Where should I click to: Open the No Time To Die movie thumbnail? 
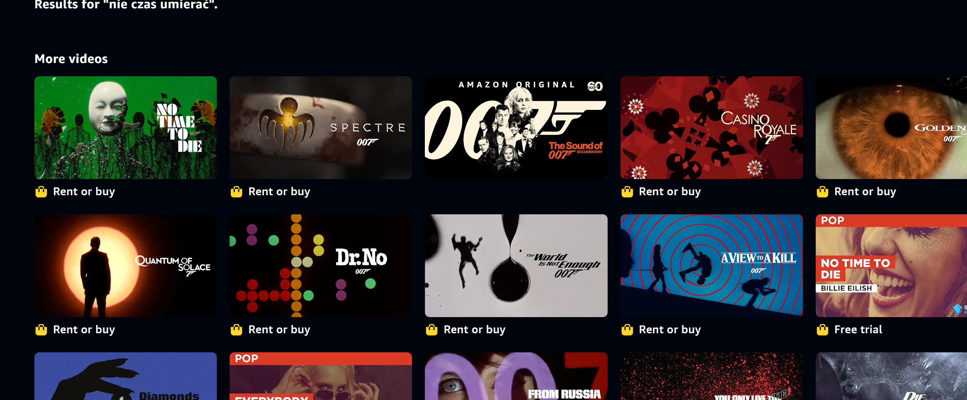(126, 128)
